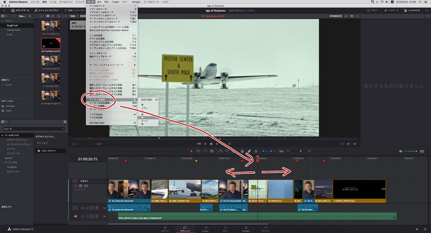Switch to the Edit page tab at bottom
This screenshot has height=233, width=431.
pos(185,229)
